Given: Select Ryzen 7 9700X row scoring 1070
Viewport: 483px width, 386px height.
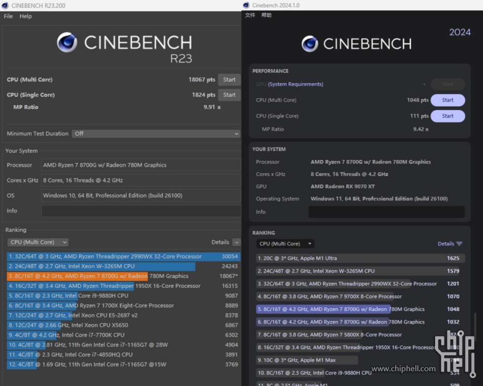Looking at the screenshot, I should [360, 296].
